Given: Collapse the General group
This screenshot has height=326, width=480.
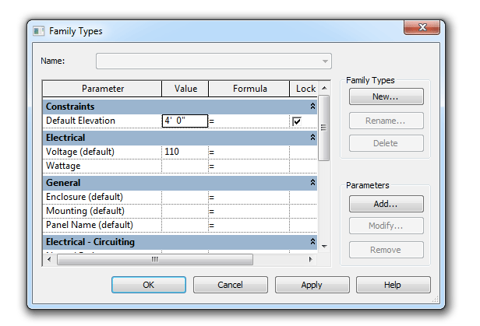Looking at the screenshot, I should click(312, 182).
